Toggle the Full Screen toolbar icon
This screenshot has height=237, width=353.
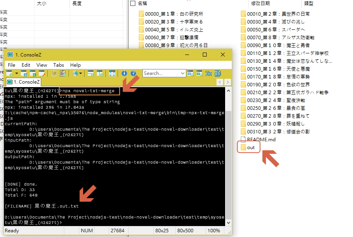click(112, 73)
